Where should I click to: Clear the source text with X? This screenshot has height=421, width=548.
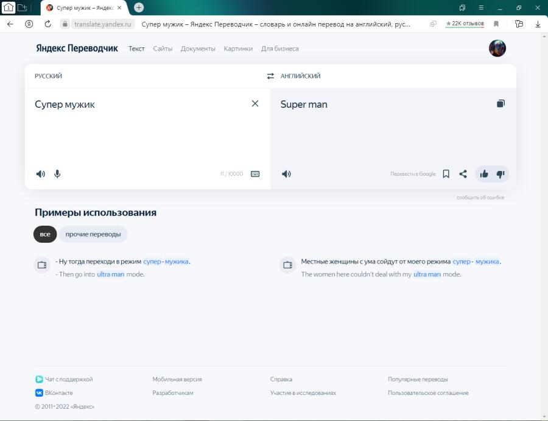tap(255, 103)
